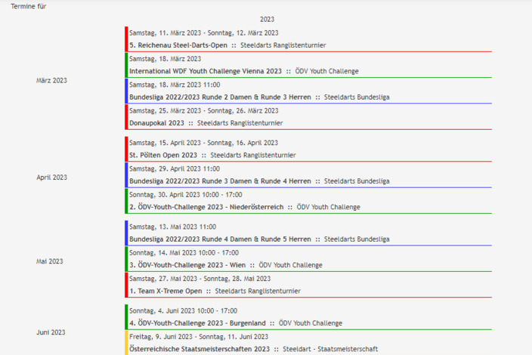Select date Samstag, 27. Mai 2023 - Sonntag, 28. Mai
The image size is (532, 355).
[199, 279]
